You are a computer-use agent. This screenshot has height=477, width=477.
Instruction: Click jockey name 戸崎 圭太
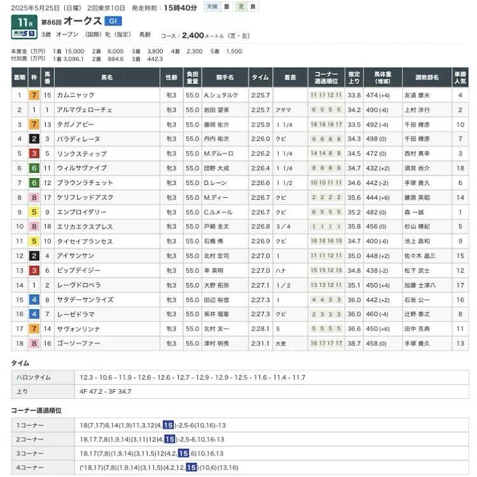[x=216, y=226]
